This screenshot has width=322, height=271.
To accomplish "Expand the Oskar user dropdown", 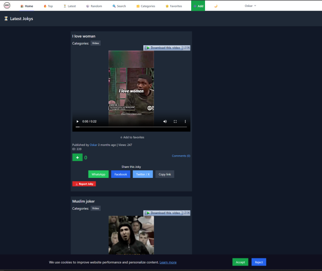I will (250, 6).
